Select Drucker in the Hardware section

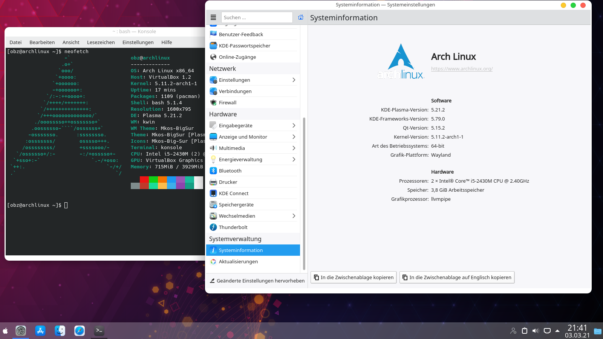[228, 182]
